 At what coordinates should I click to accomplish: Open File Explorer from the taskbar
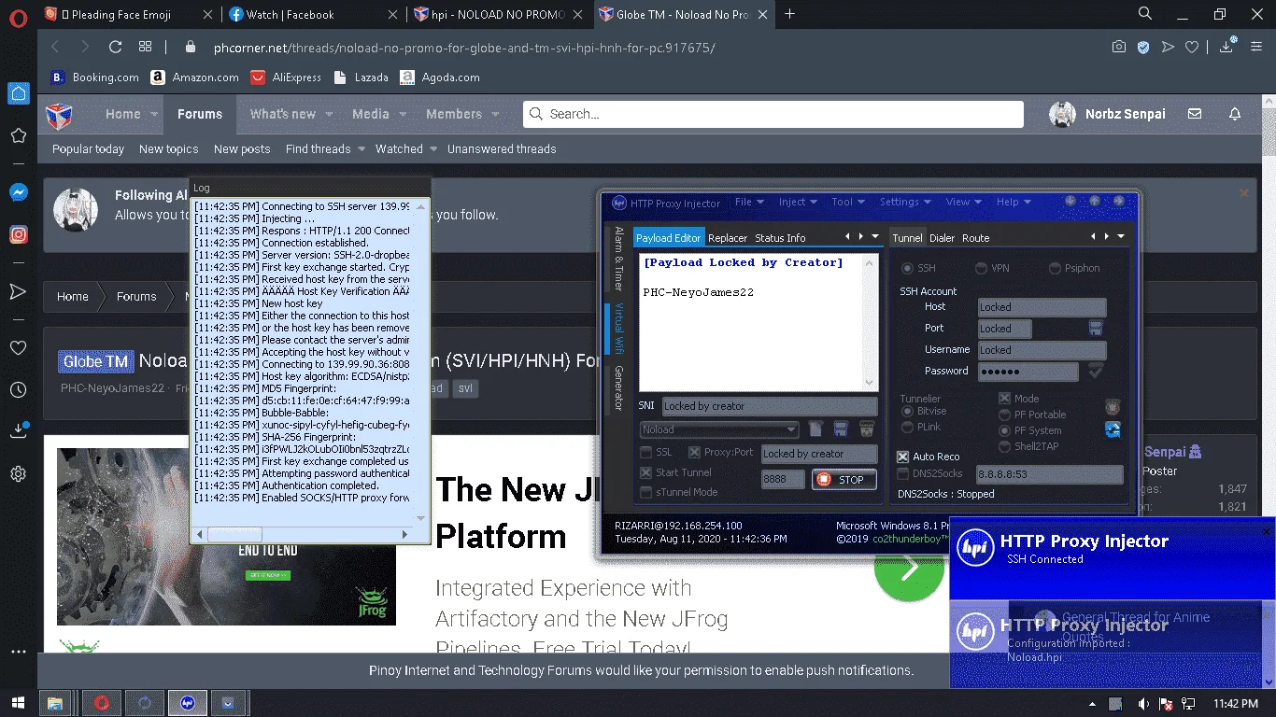point(55,703)
